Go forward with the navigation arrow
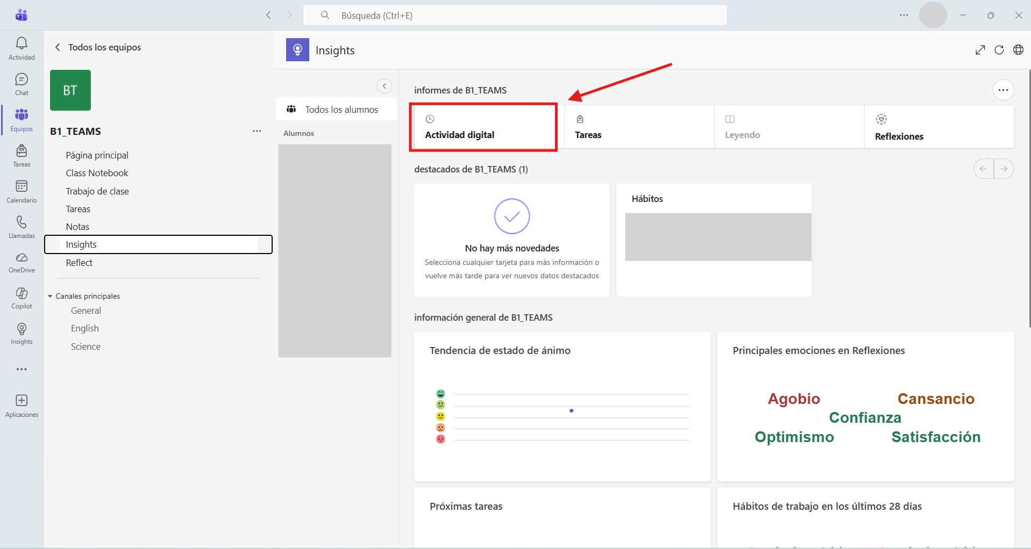 click(x=289, y=15)
